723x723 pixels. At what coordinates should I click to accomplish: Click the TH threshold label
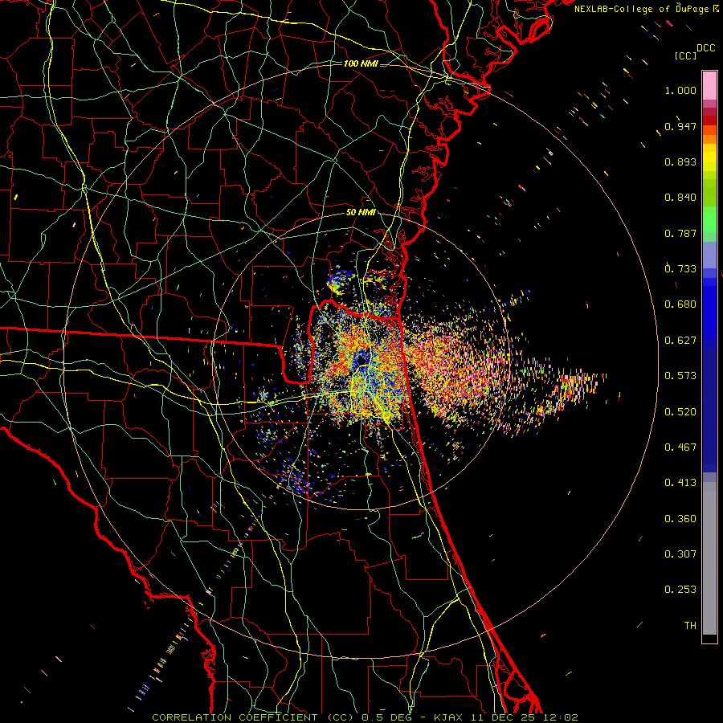point(690,626)
